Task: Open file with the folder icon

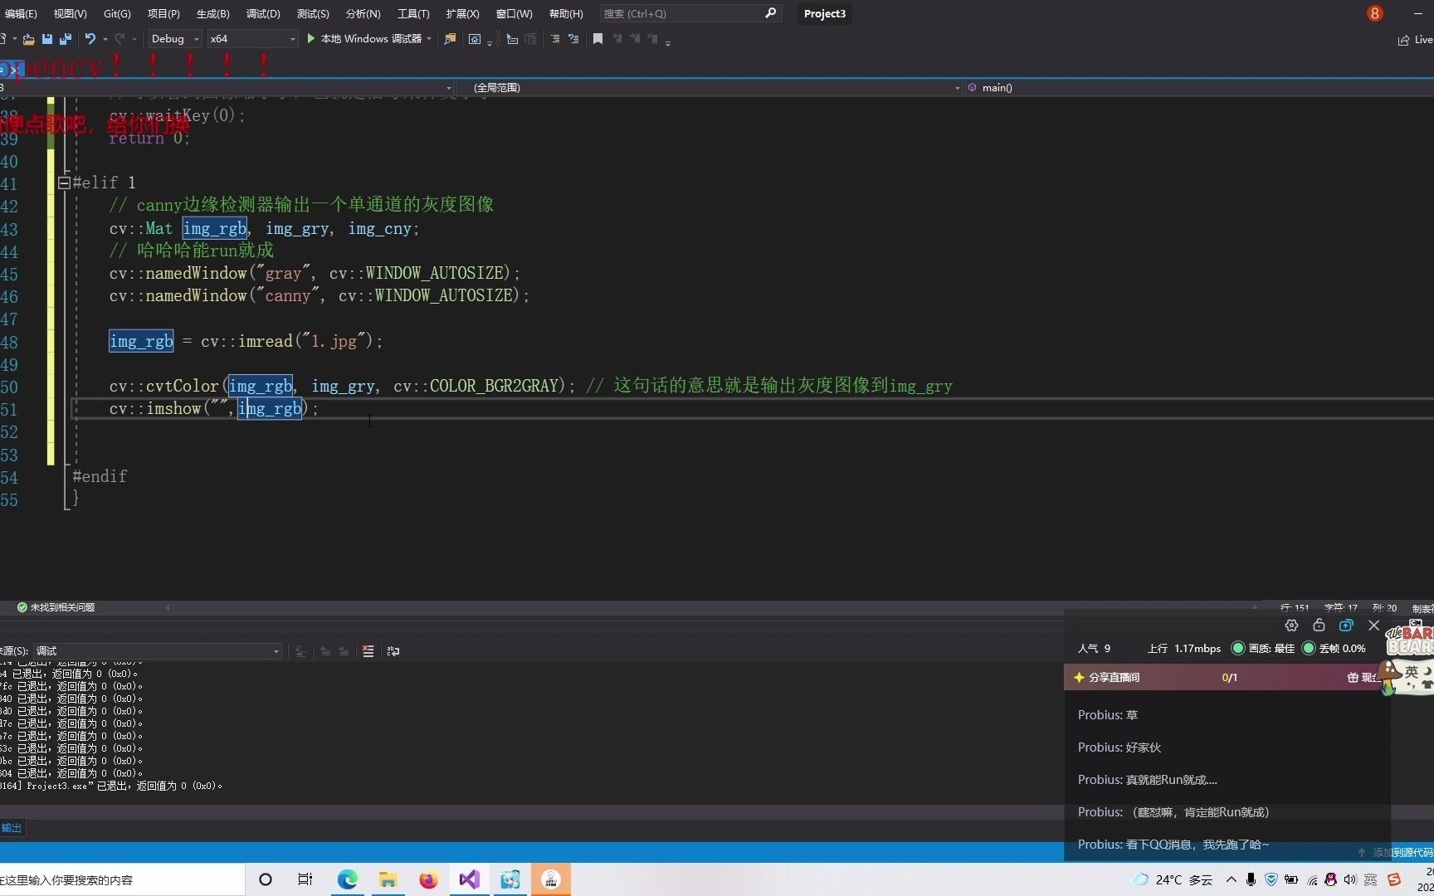Action: click(x=28, y=39)
